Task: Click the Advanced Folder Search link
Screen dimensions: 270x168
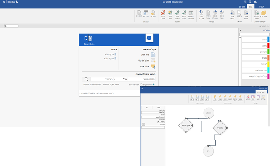Action: point(111,84)
